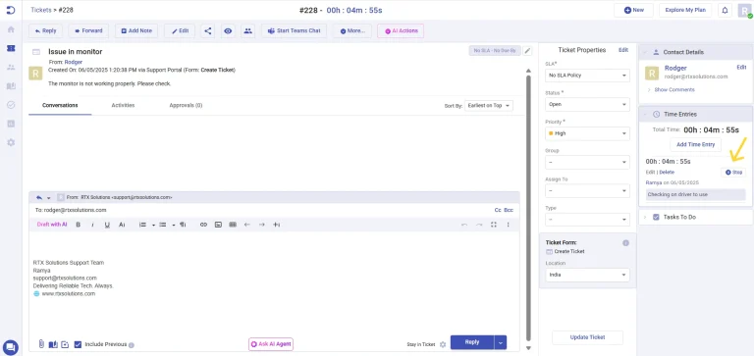Apply underline formatting in reply editor

[x=107, y=225]
